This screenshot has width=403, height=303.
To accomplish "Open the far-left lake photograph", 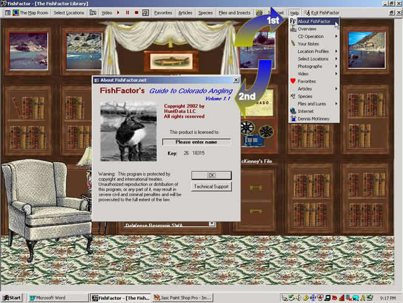I will (x=29, y=51).
